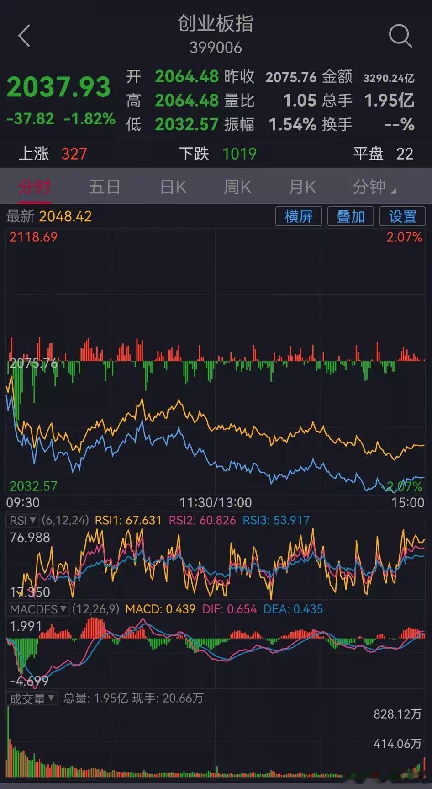This screenshot has height=789, width=432.
Task: Click the chart top price 2118.69
Action: click(x=33, y=237)
